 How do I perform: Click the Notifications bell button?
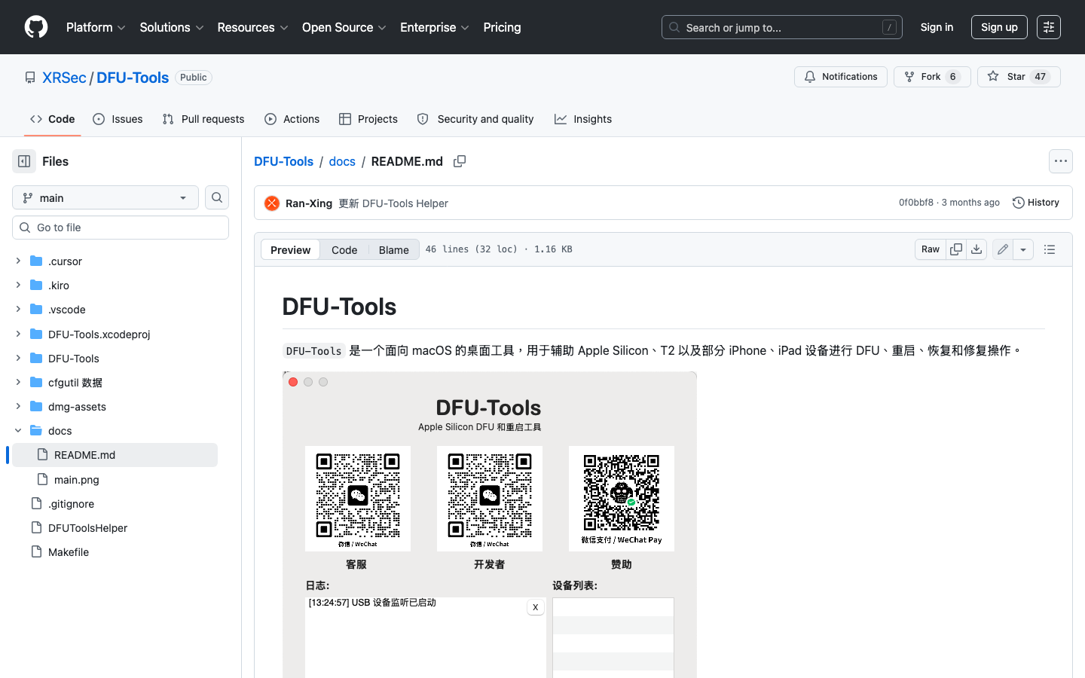841,77
